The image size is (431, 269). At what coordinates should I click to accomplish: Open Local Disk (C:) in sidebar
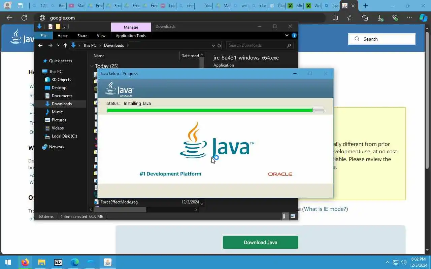(64, 136)
